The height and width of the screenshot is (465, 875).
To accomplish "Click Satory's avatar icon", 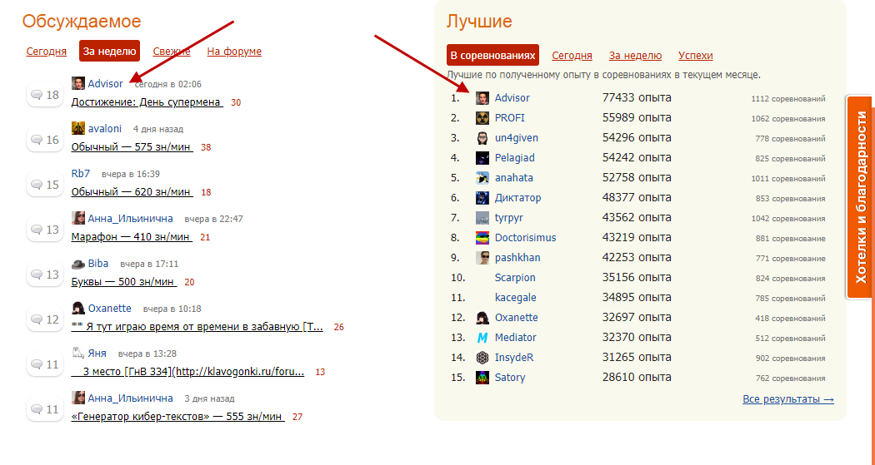I will coord(482,378).
